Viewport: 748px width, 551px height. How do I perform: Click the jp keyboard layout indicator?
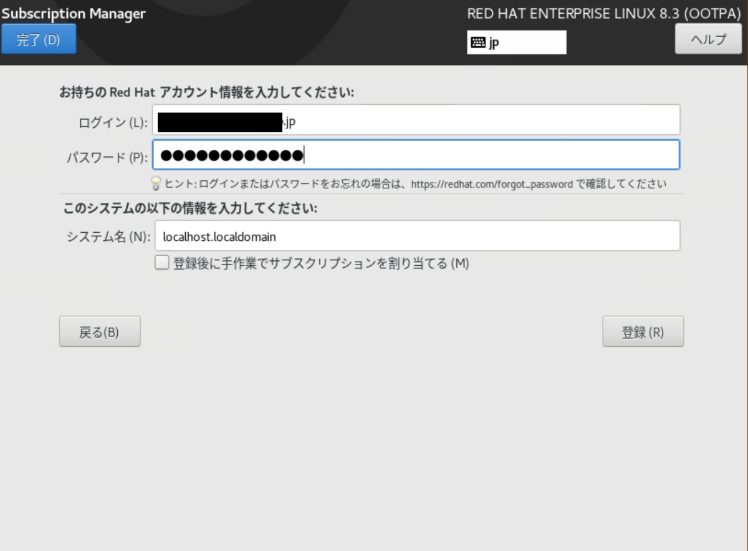(517, 42)
